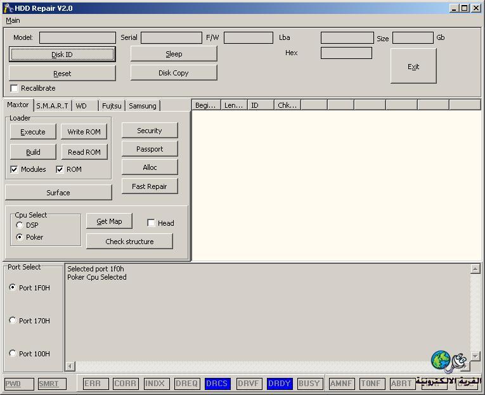Click the Model input field
The width and height of the screenshot is (485, 395).
[x=77, y=38]
